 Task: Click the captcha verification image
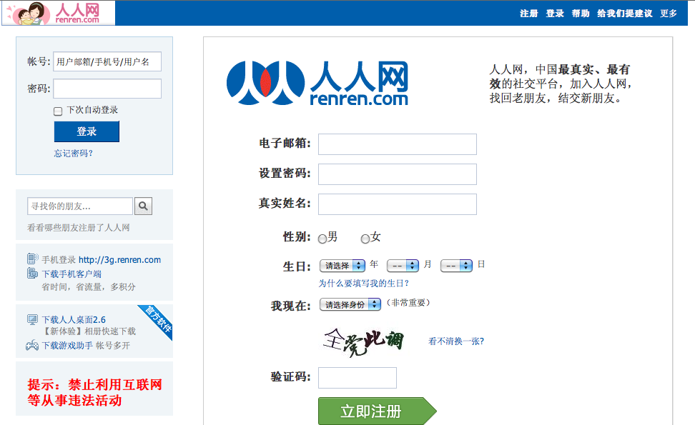[x=363, y=341]
